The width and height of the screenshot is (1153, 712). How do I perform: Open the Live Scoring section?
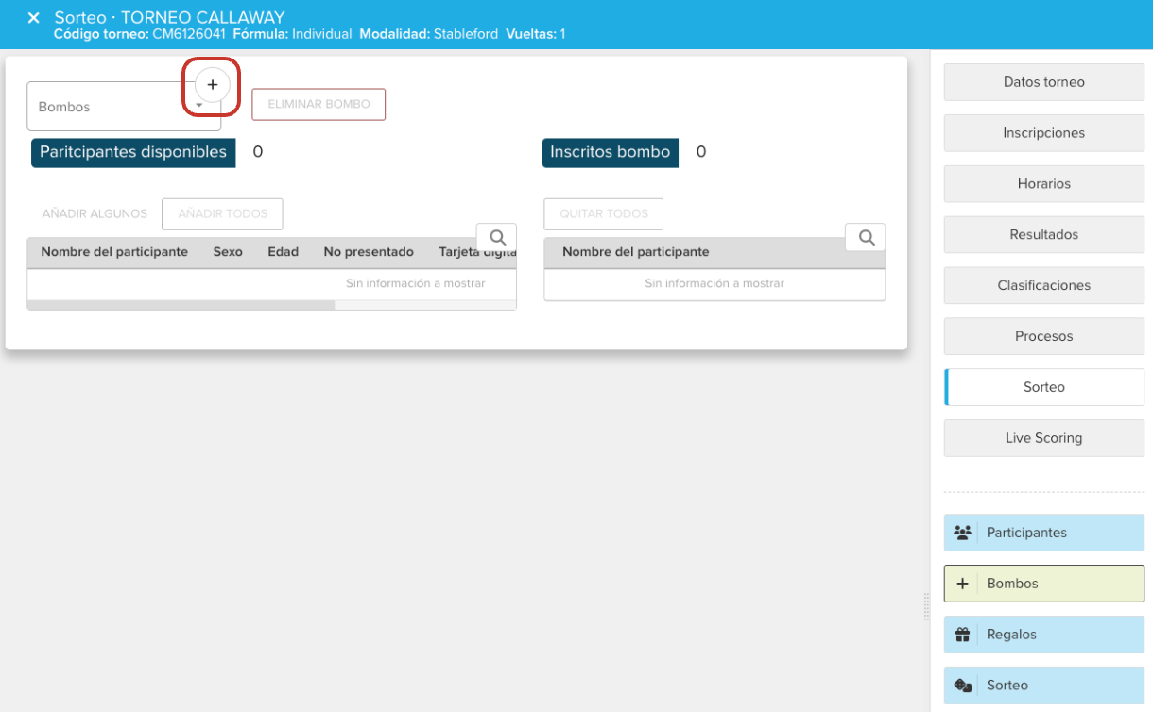(1043, 438)
